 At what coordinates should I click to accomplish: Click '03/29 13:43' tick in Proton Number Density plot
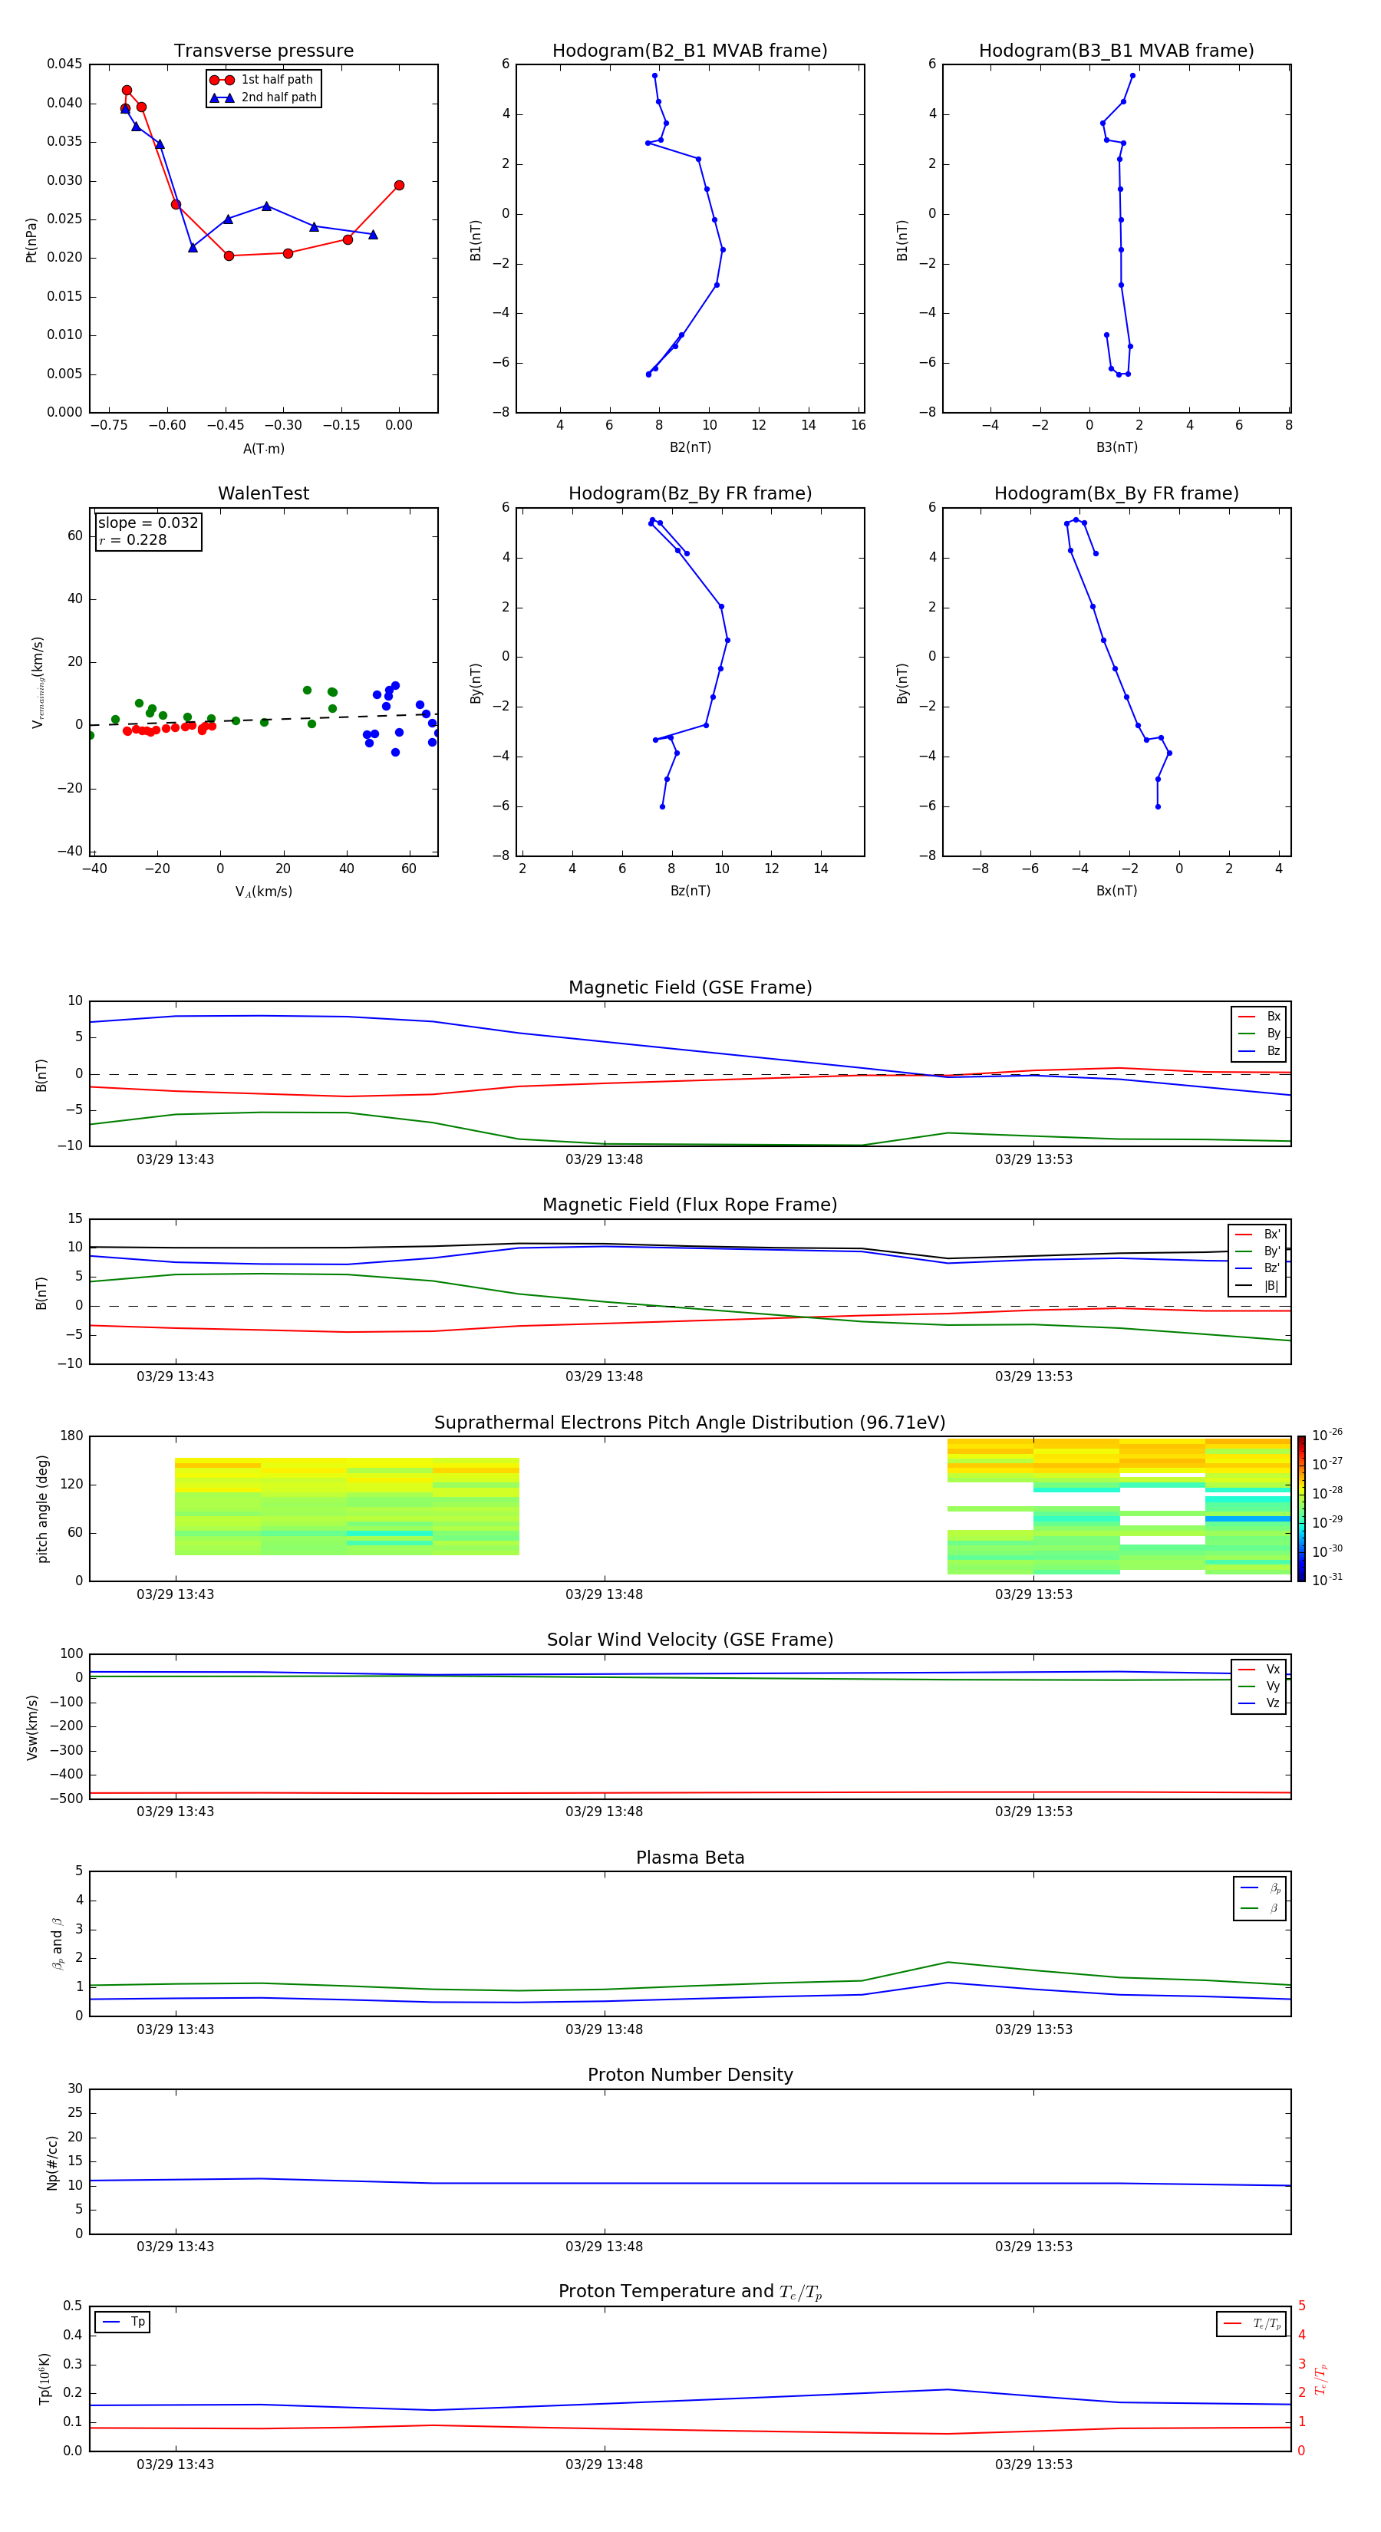pos(175,2246)
